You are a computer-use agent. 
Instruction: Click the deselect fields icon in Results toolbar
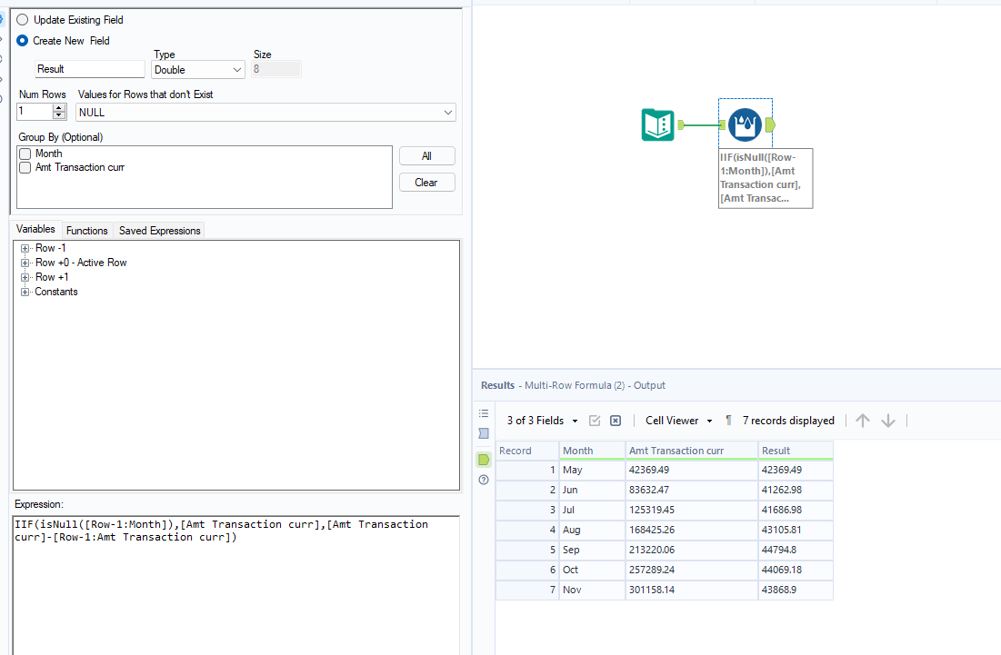(616, 420)
